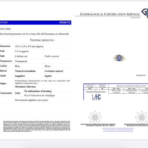Click 'Heating & filling chart from :' link

96,92
